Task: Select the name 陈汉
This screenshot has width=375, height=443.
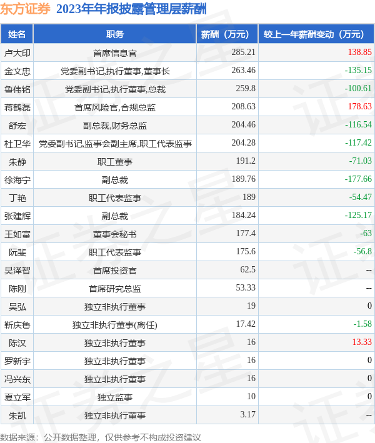Action: pyautogui.click(x=17, y=343)
